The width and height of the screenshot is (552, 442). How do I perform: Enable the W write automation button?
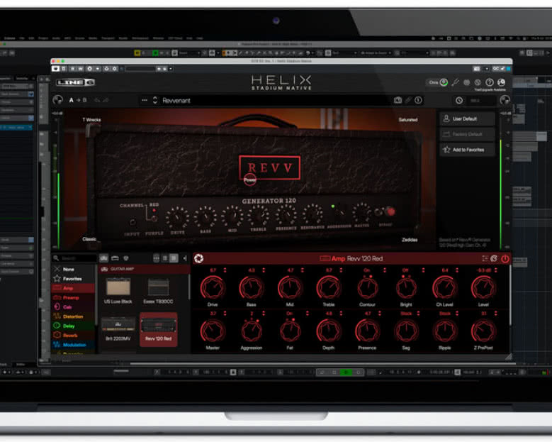(80, 69)
